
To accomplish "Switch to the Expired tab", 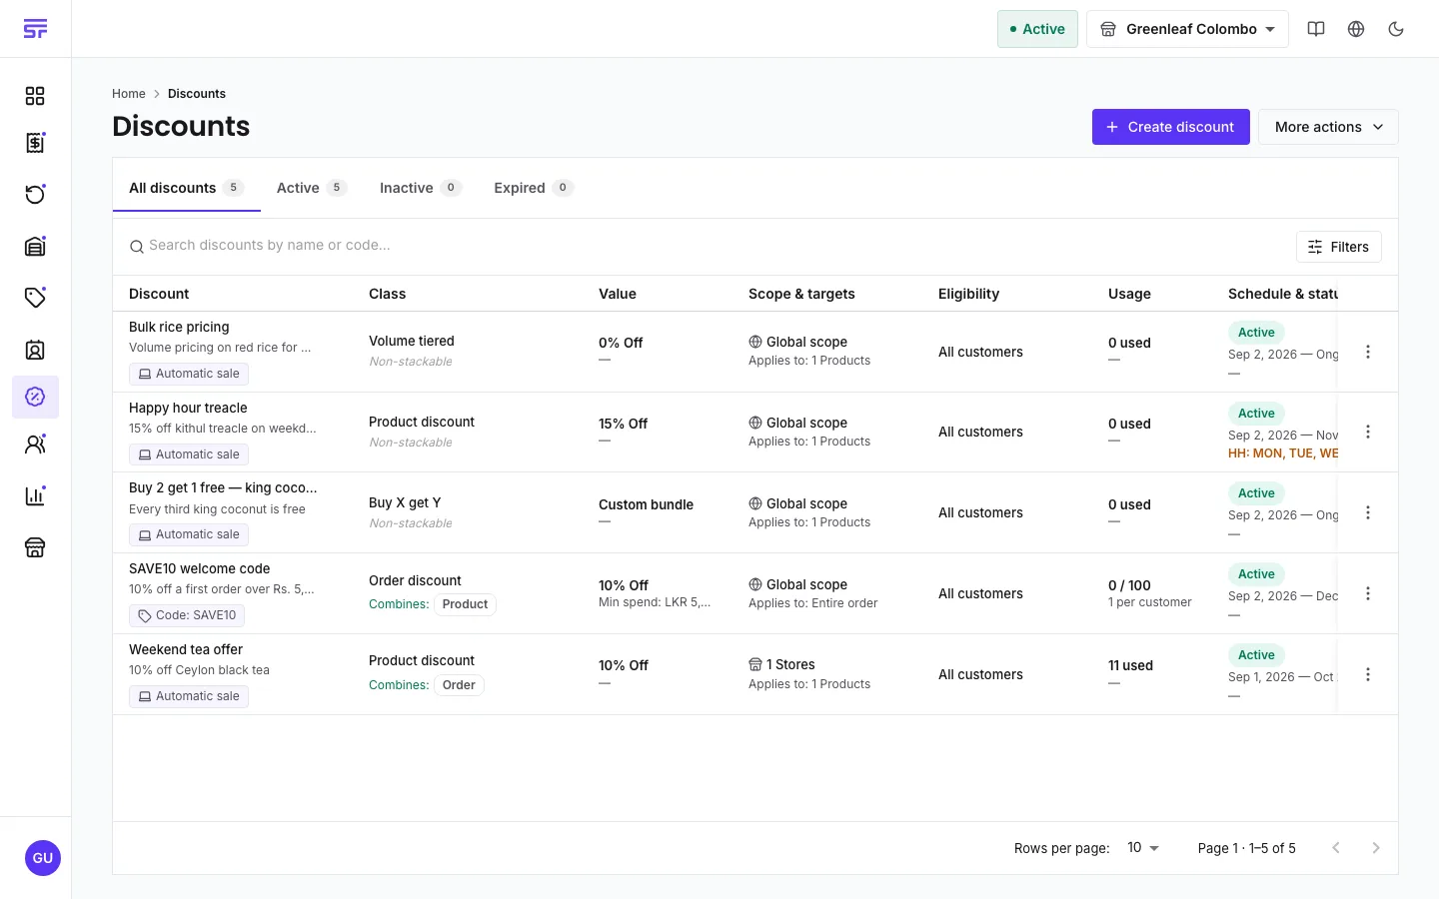I will [533, 188].
